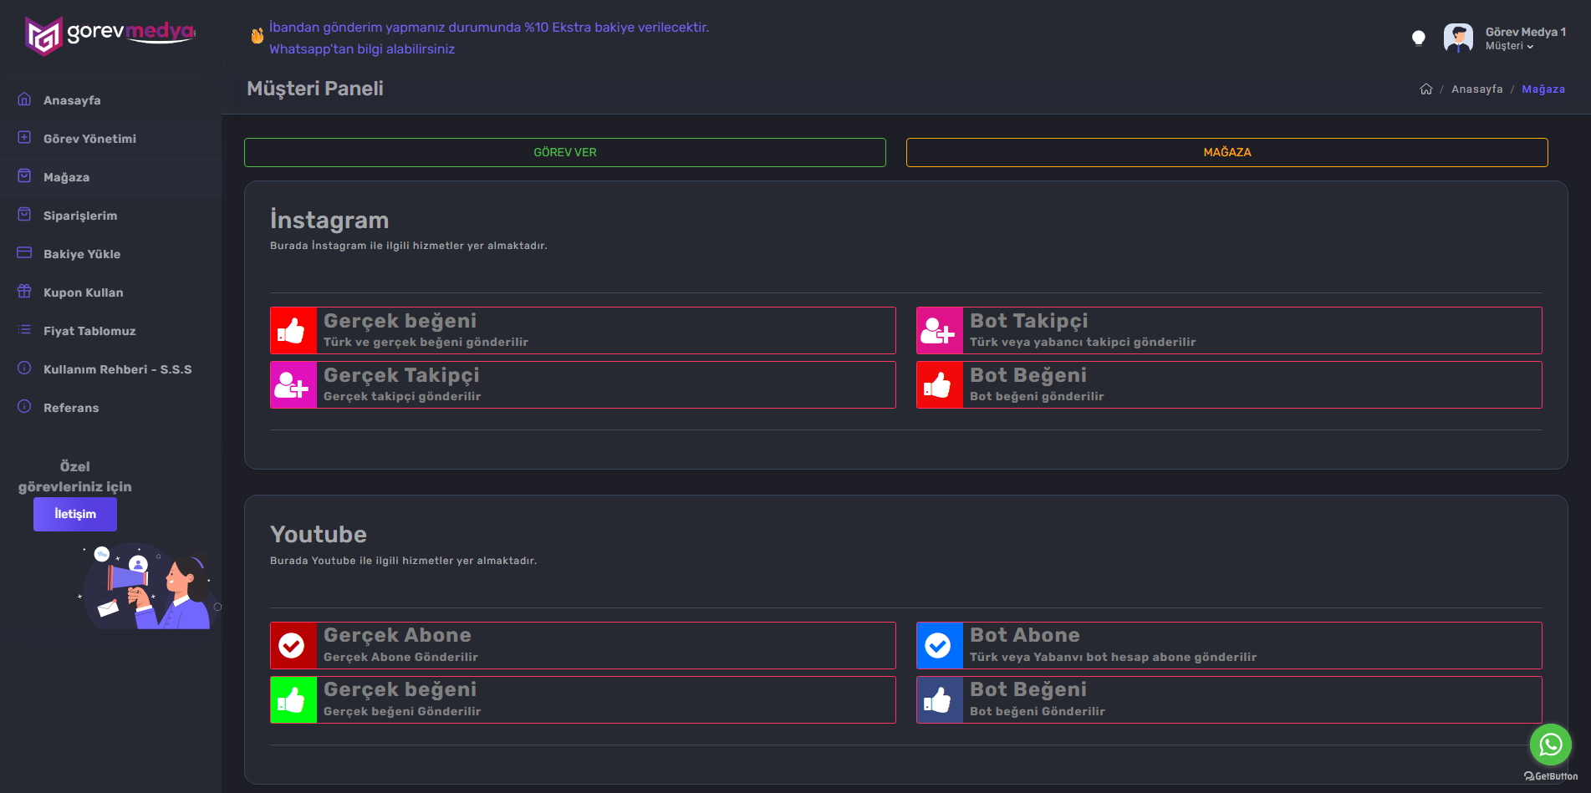Choose Youtube Bot Abone blue check icon
The height and width of the screenshot is (793, 1591).
click(940, 646)
